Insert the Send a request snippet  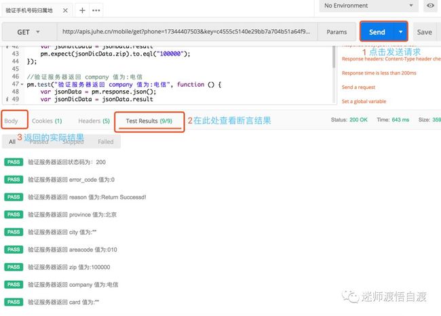[x=358, y=87]
